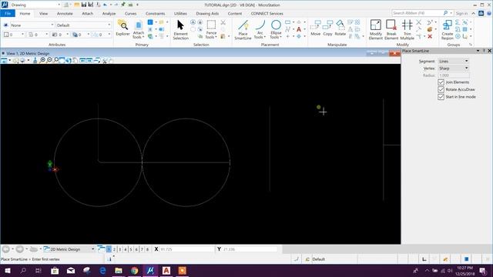Toggle view 1 button in view group
This screenshot has height=277, width=493.
[109, 249]
